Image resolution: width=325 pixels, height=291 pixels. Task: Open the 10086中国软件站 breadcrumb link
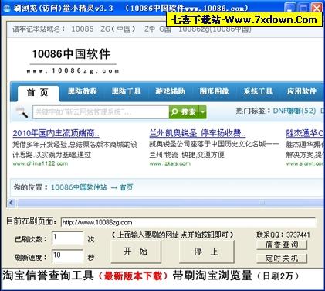pos(79,187)
